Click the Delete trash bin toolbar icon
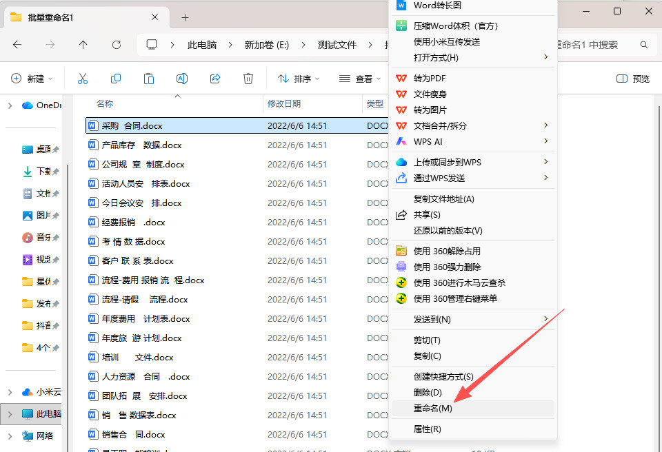662x452 pixels. click(x=248, y=79)
